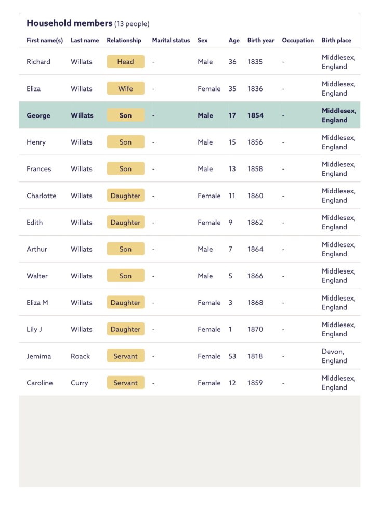Click the name Eliza M

pos(37,303)
